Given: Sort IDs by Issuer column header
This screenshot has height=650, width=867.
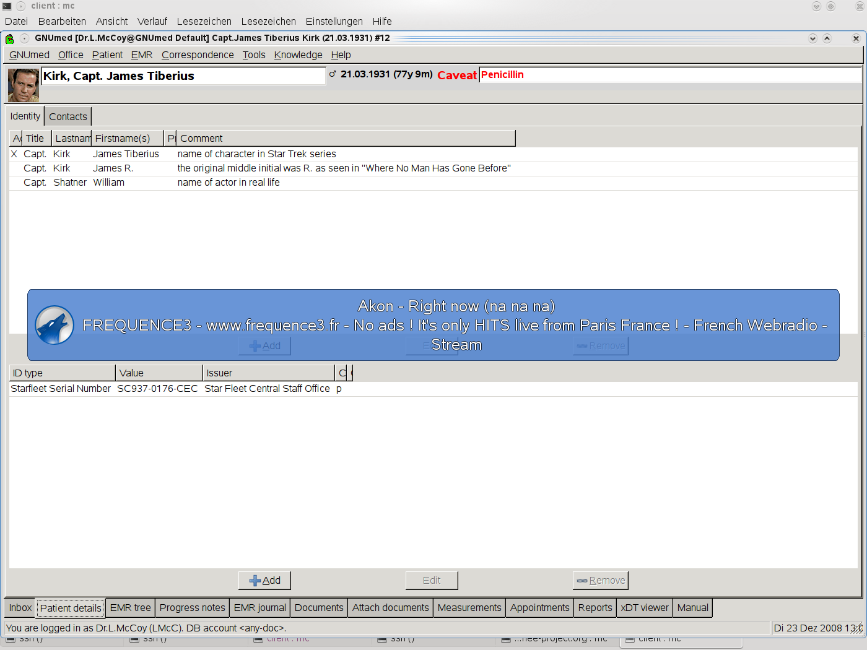Looking at the screenshot, I should tap(269, 373).
